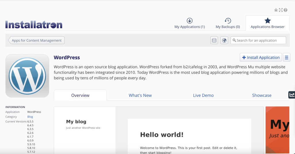
Task: Open the hamburger menu beside Install Application
Action: click(287, 57)
